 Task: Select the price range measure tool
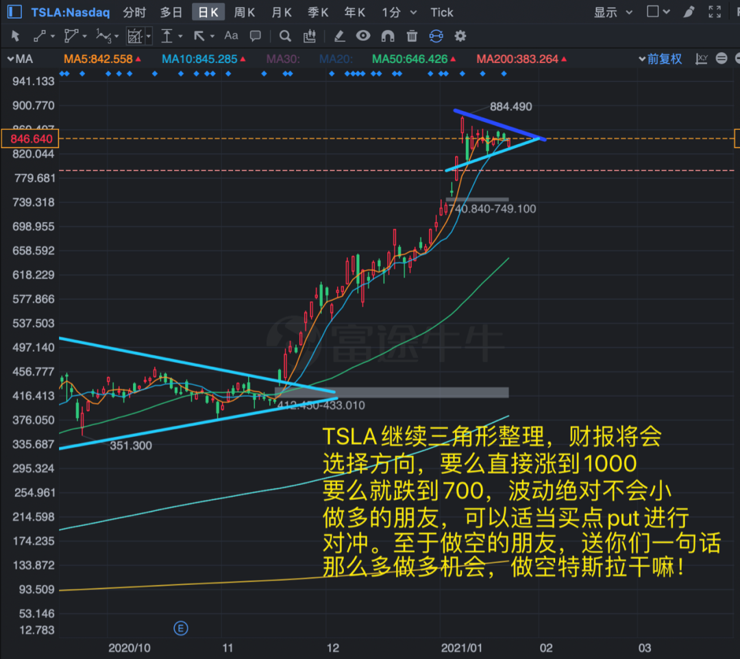166,36
